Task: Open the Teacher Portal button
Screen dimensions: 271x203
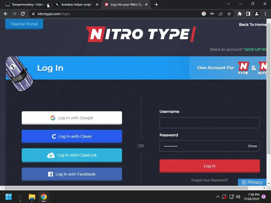Action: pos(24,24)
